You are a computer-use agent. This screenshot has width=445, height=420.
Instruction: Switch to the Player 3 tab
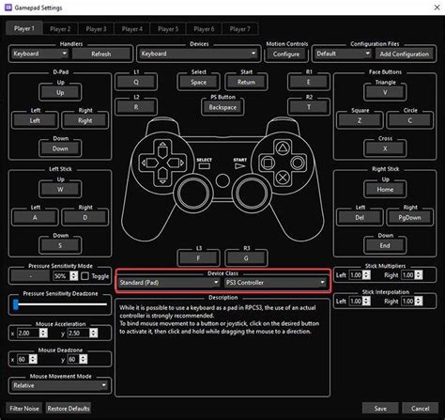[x=96, y=29]
